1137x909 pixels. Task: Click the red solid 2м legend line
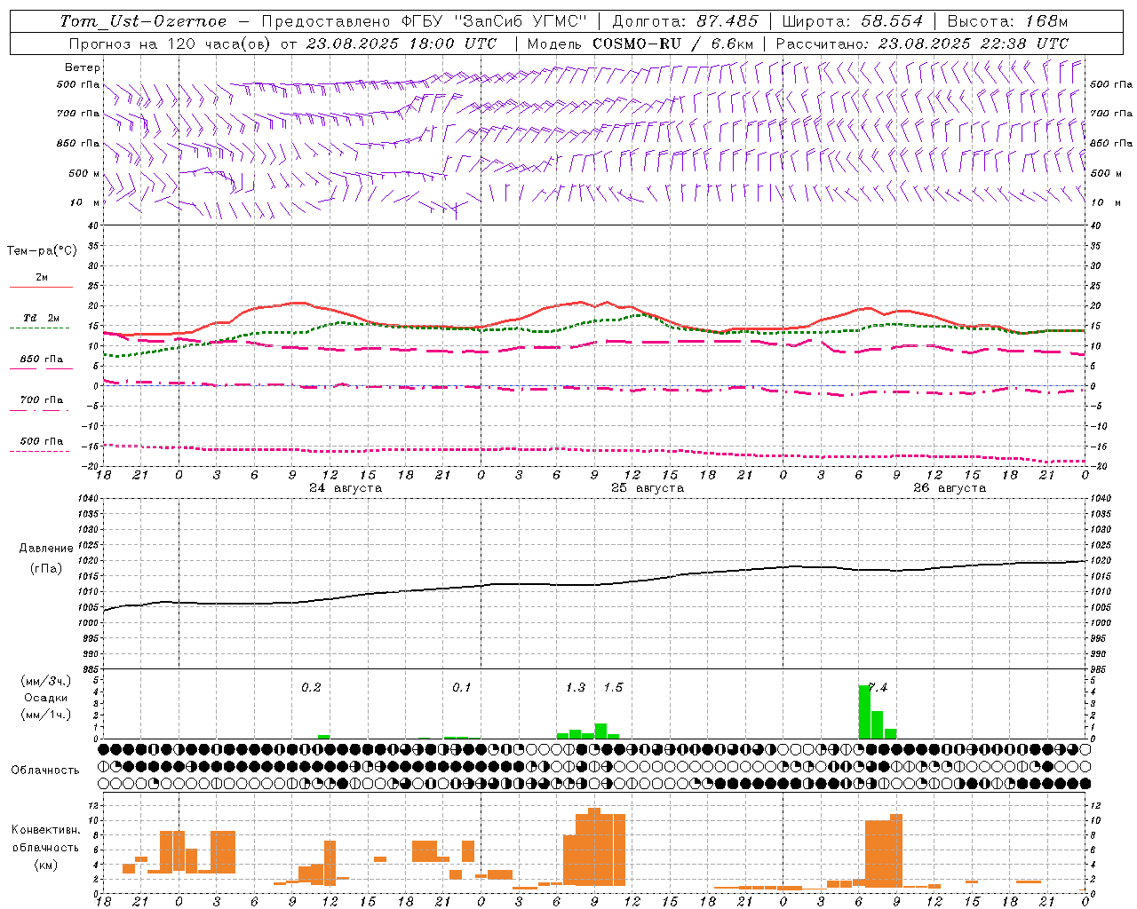click(41, 288)
